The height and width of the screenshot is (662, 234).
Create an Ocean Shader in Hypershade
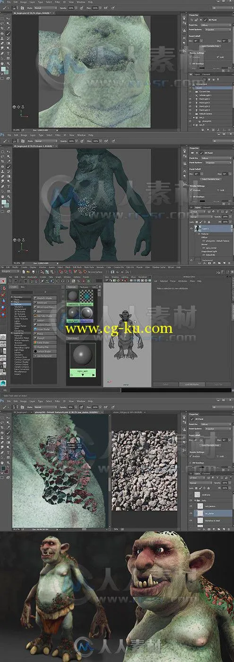(45, 329)
